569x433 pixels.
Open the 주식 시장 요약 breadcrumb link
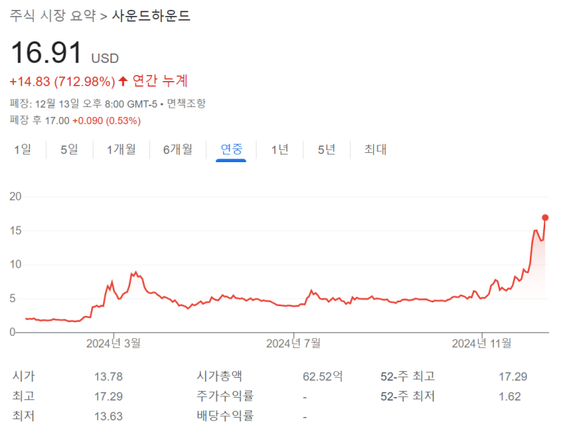[53, 15]
